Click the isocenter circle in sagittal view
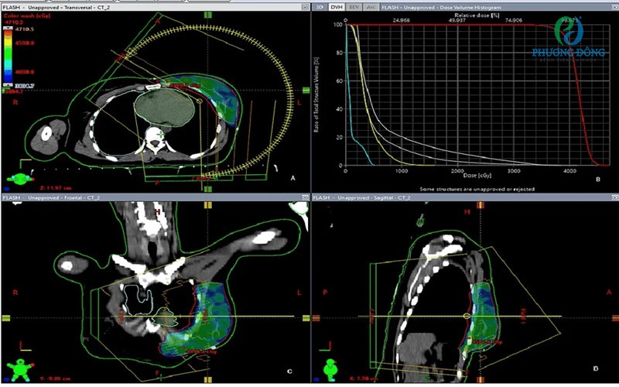The image size is (619, 387). (467, 317)
